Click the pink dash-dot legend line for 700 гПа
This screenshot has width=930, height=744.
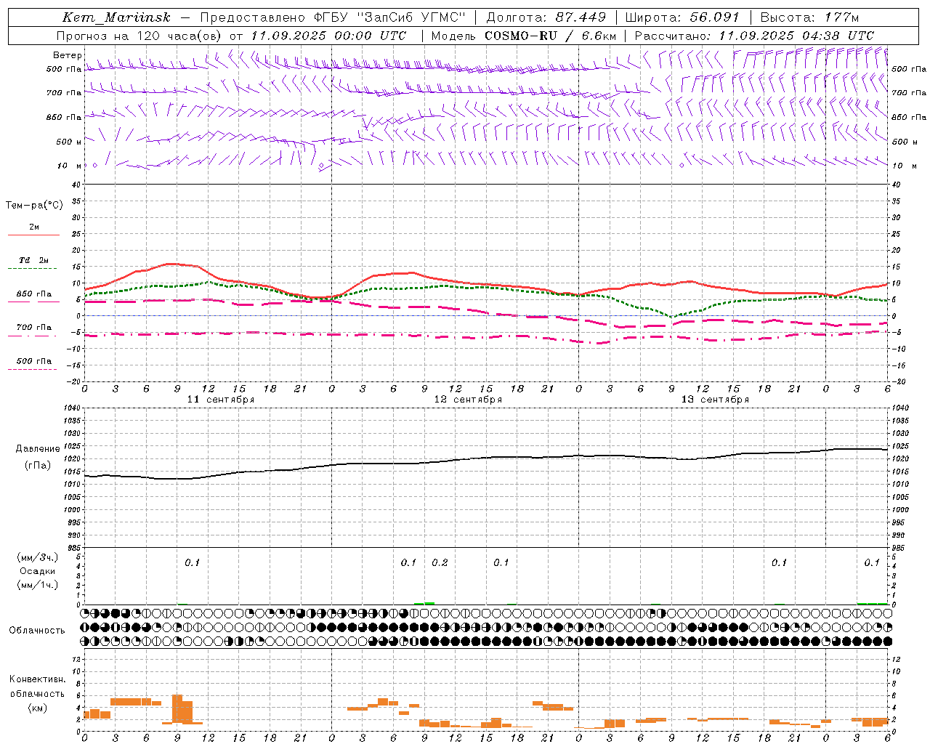[33, 336]
